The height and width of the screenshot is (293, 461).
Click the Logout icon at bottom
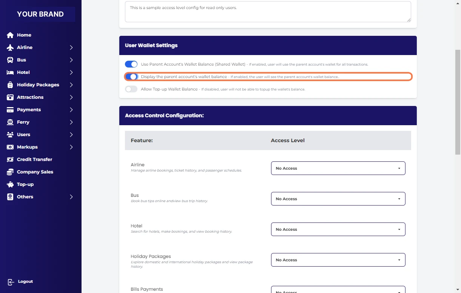[x=11, y=282]
